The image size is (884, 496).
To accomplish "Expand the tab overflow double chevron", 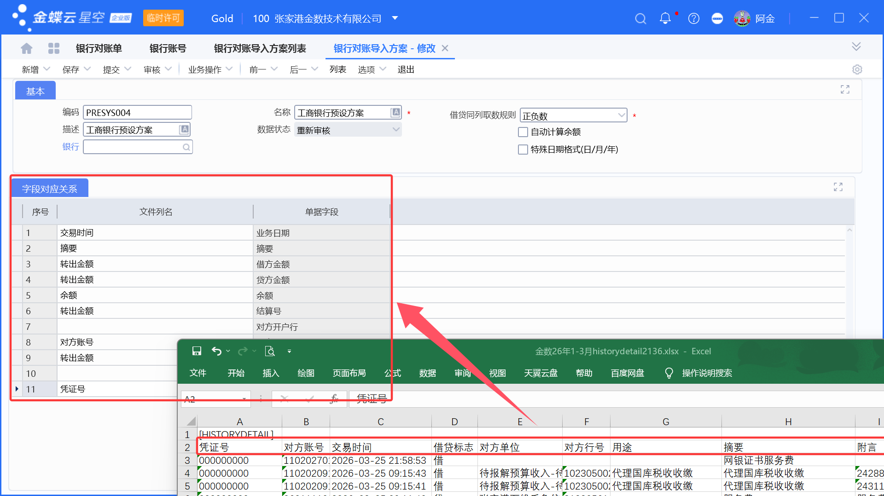I will 856,46.
